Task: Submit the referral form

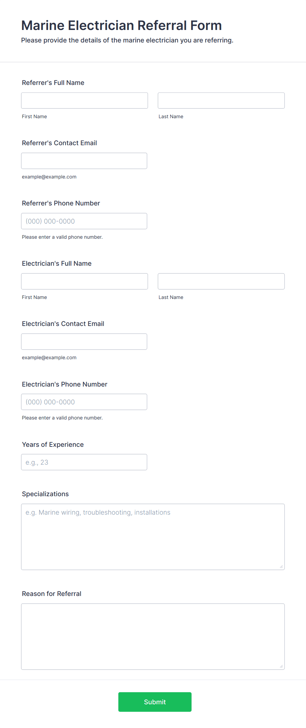Action: pos(155,702)
